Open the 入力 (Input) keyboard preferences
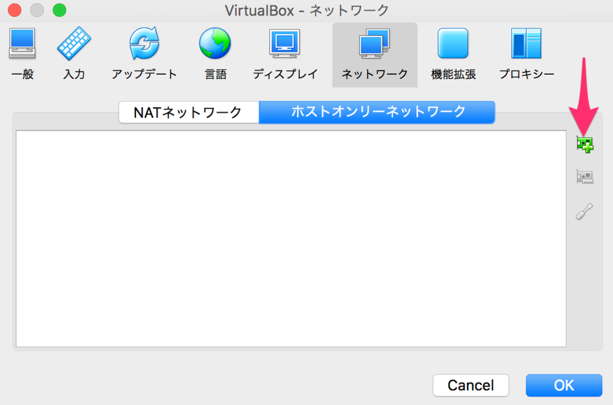613x405 pixels. [x=74, y=54]
